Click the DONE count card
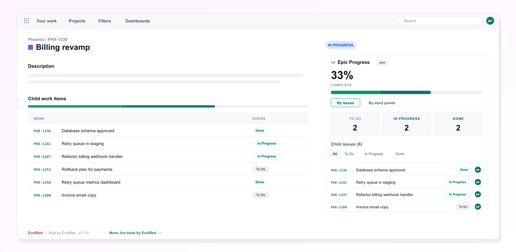Viewport: 516px width, 252px height. pyautogui.click(x=458, y=124)
